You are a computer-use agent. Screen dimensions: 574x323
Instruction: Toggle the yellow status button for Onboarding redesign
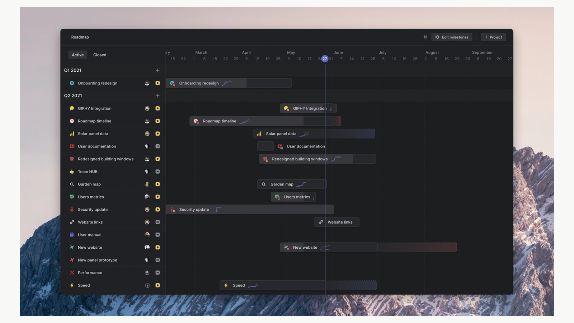[x=157, y=83]
